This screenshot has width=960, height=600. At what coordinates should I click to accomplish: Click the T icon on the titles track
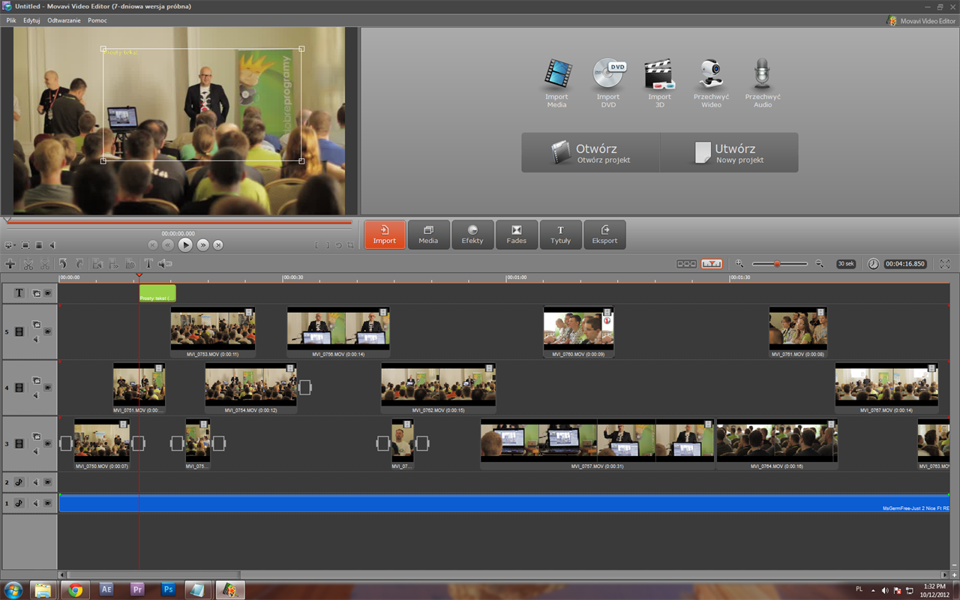[x=19, y=293]
